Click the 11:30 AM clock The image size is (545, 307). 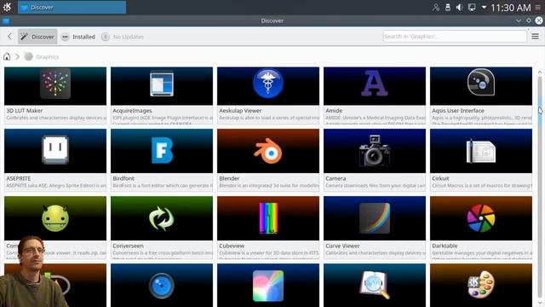(x=511, y=8)
